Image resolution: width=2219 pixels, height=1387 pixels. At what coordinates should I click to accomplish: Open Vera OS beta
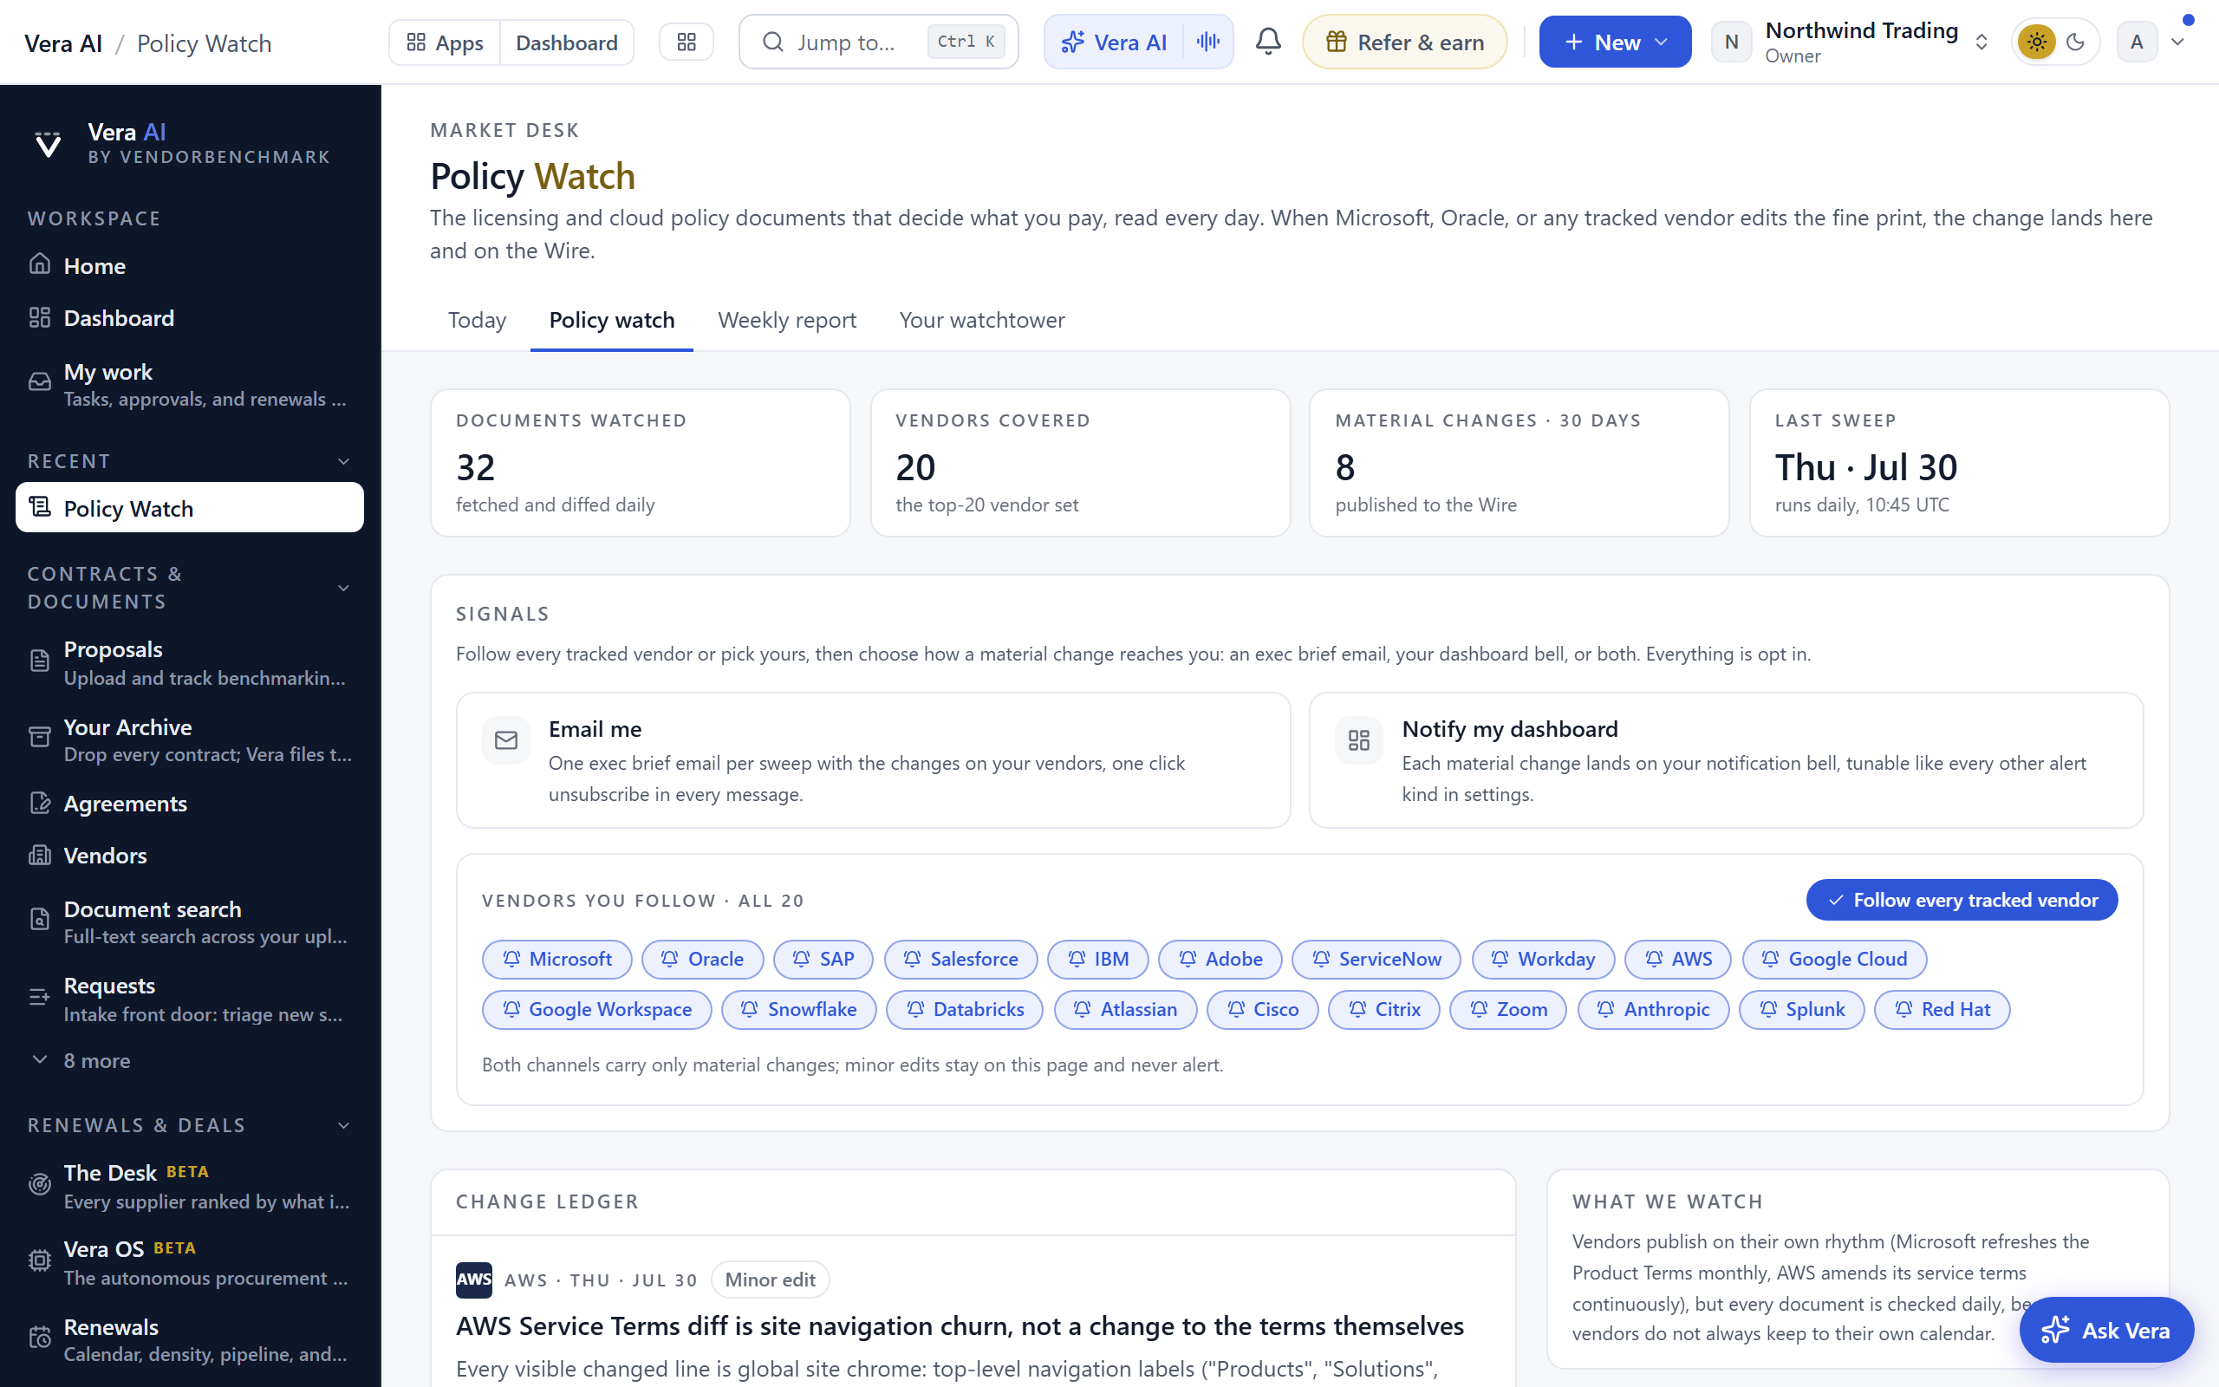(x=190, y=1262)
